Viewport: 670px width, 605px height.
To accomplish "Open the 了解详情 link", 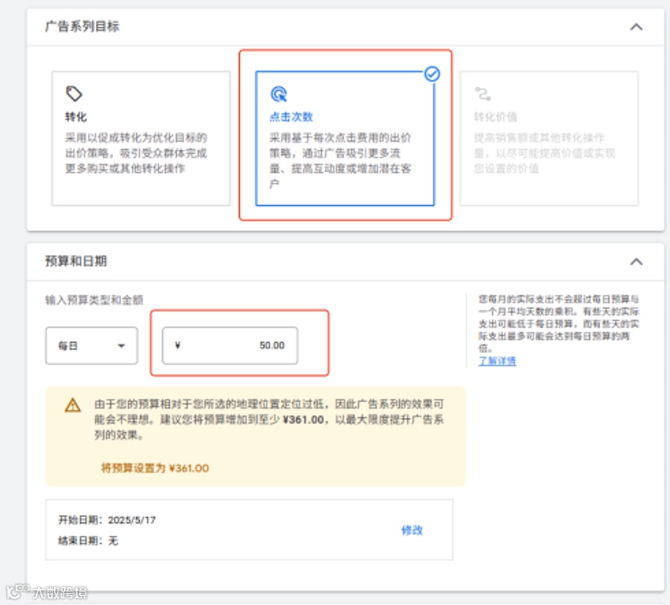I will point(497,361).
